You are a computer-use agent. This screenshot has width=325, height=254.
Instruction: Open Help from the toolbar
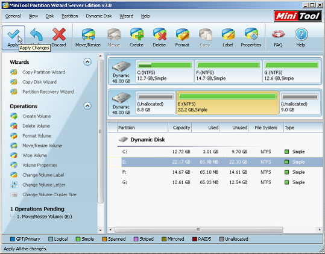tap(301, 38)
